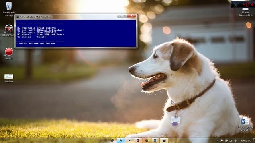This screenshot has height=143, width=255.
Task: Open the media player taskbar icon
Action: [x=129, y=141]
